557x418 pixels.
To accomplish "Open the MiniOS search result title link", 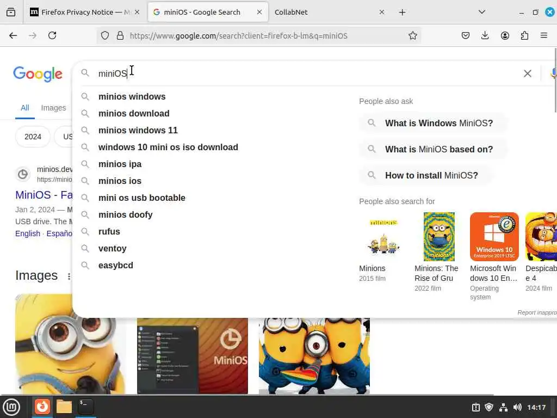I will tap(44, 195).
